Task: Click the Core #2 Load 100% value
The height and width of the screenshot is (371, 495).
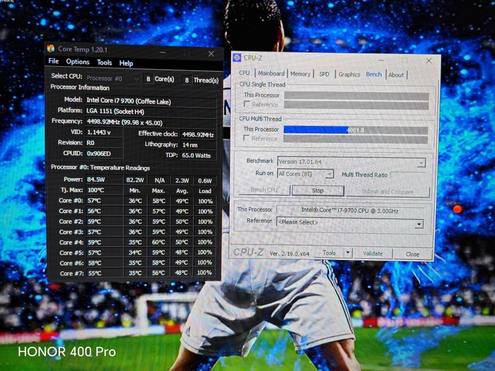Action: pyautogui.click(x=205, y=222)
